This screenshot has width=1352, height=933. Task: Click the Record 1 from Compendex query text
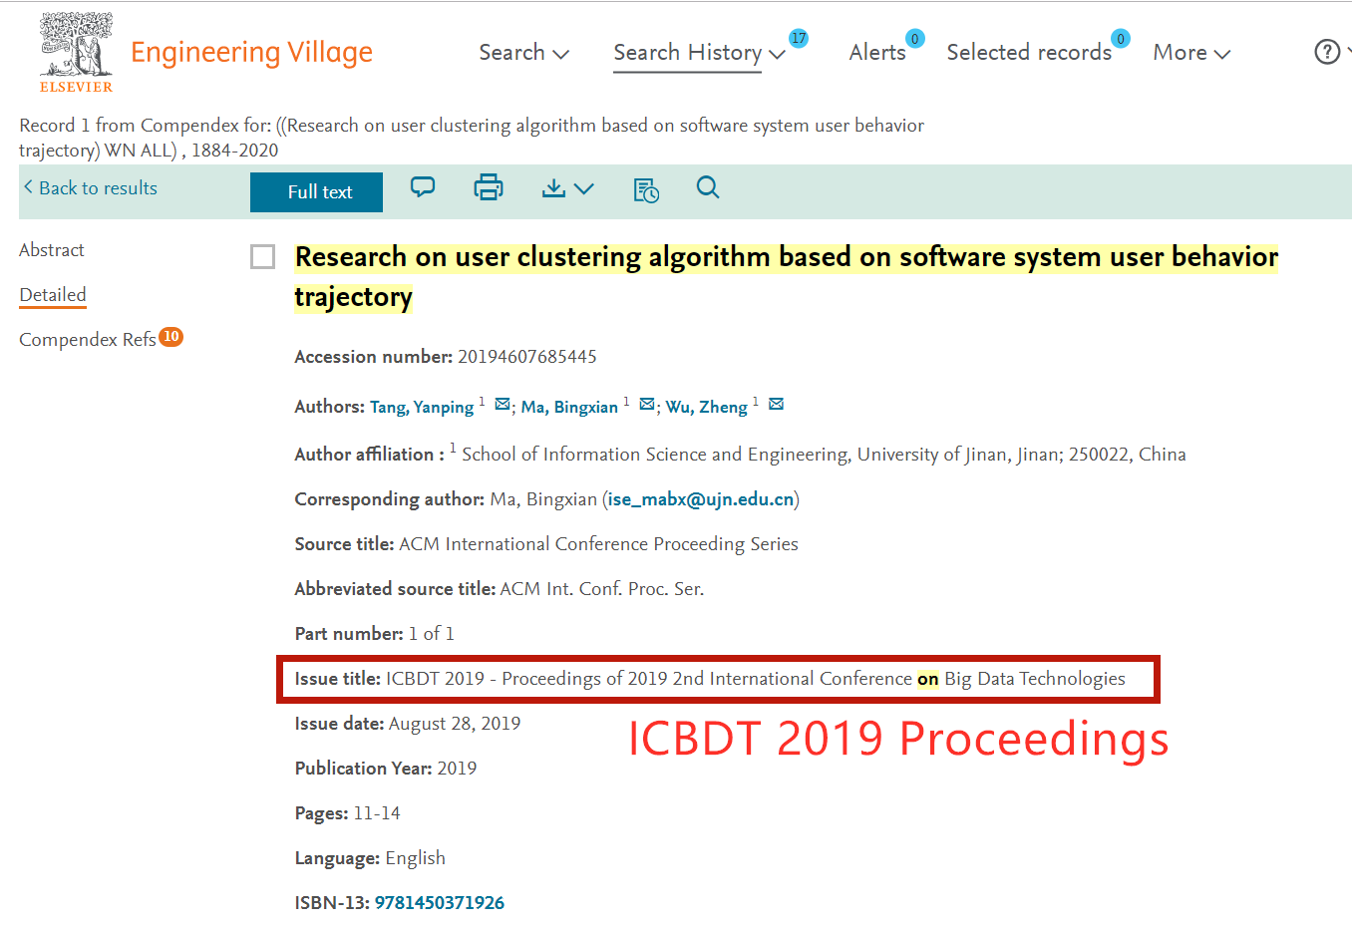point(472,138)
